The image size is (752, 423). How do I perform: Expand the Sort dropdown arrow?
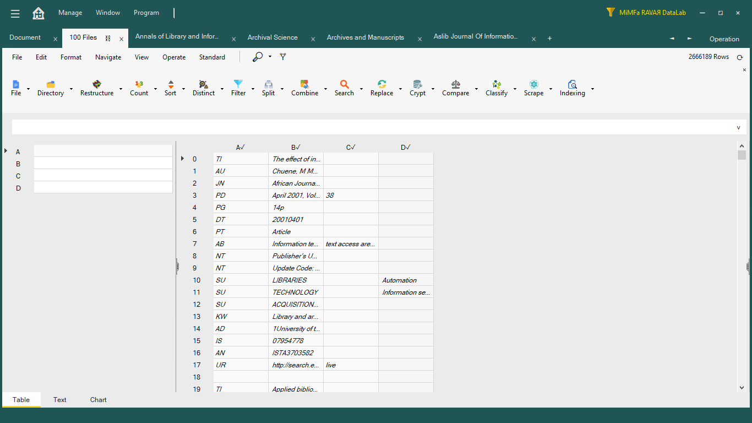click(184, 89)
